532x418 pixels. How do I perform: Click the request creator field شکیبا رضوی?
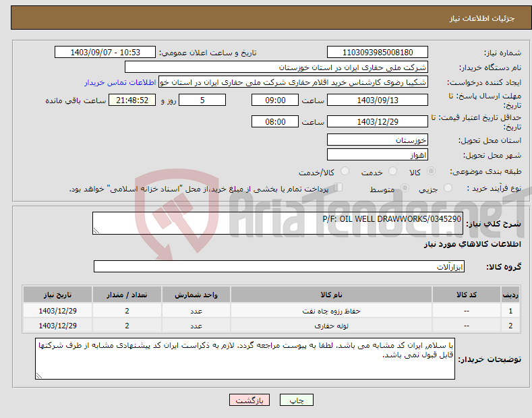[x=293, y=82]
